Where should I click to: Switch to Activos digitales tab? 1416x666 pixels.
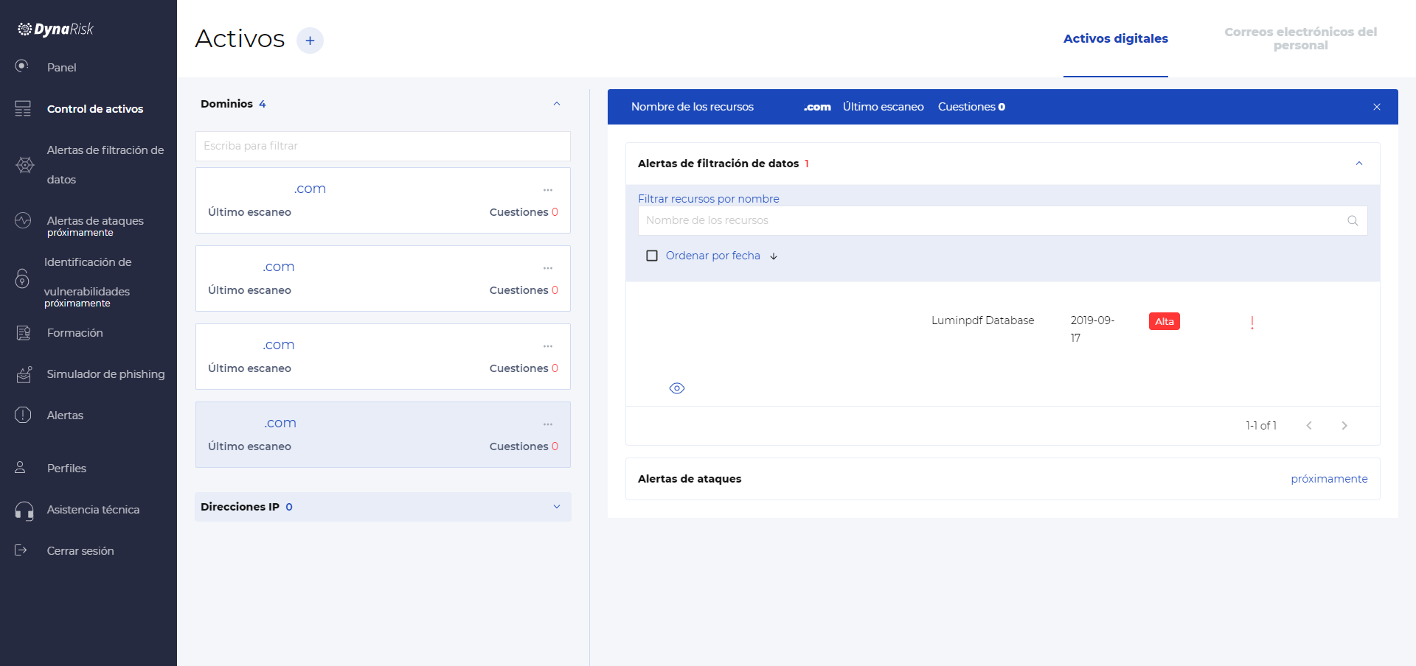1116,38
